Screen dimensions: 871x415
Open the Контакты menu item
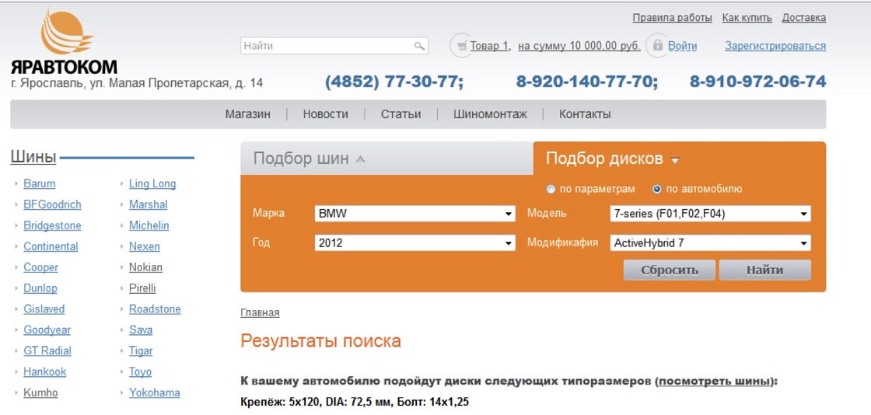pyautogui.click(x=585, y=114)
